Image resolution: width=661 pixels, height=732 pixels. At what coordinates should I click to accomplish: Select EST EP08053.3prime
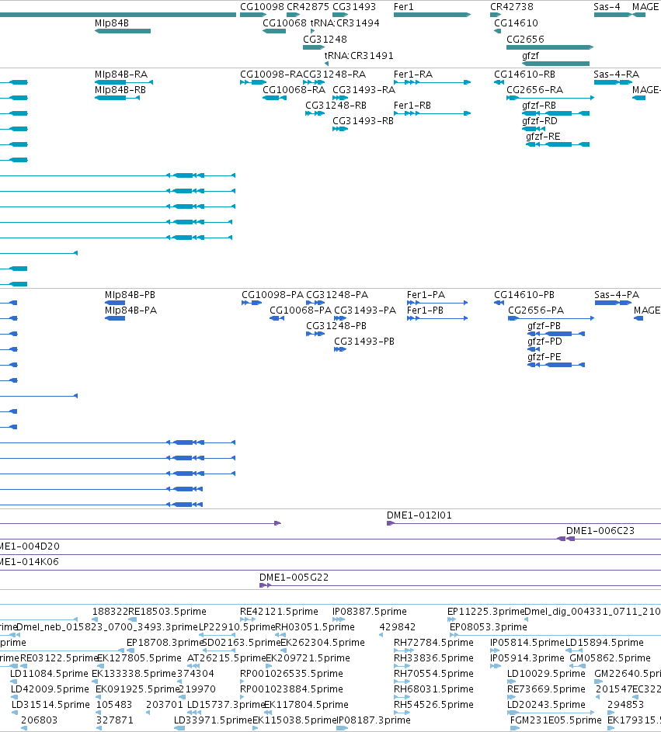coord(555,635)
